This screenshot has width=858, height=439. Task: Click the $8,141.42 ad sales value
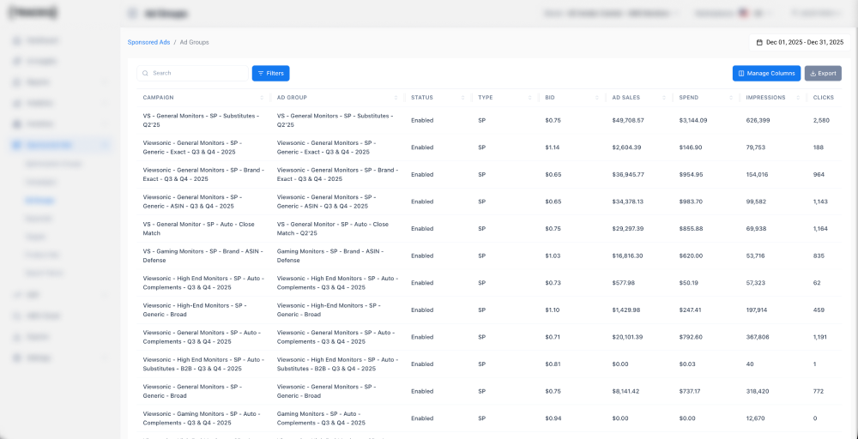pyautogui.click(x=626, y=392)
